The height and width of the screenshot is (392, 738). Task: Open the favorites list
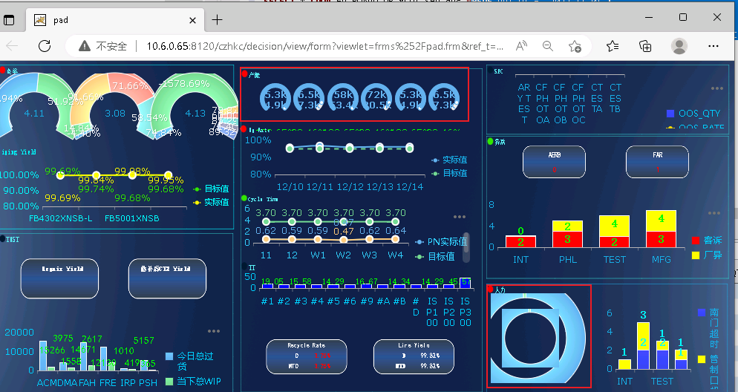pos(613,45)
